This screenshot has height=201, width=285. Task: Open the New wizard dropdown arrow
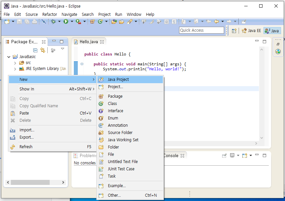13,21
